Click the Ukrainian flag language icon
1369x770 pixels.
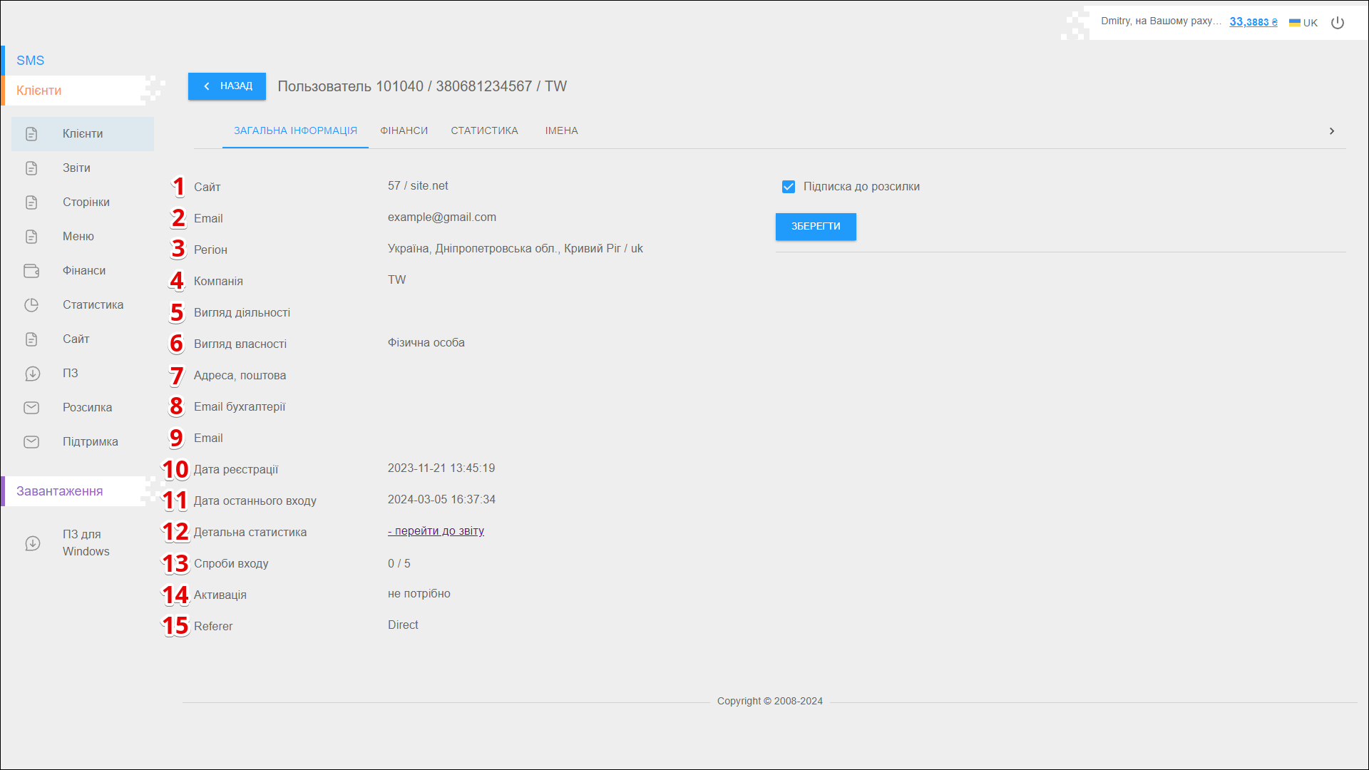[x=1294, y=23]
